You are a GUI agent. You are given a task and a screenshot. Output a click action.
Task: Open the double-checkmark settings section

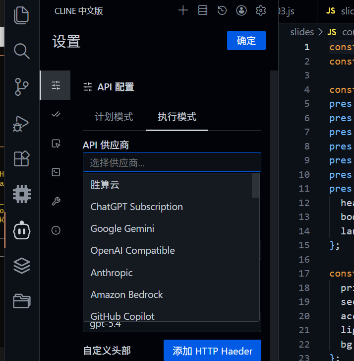[x=56, y=114]
